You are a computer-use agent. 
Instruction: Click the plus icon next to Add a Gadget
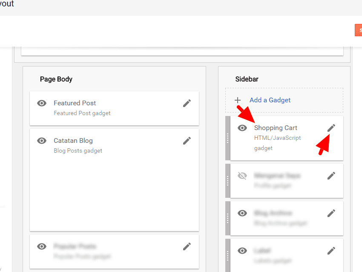(237, 100)
